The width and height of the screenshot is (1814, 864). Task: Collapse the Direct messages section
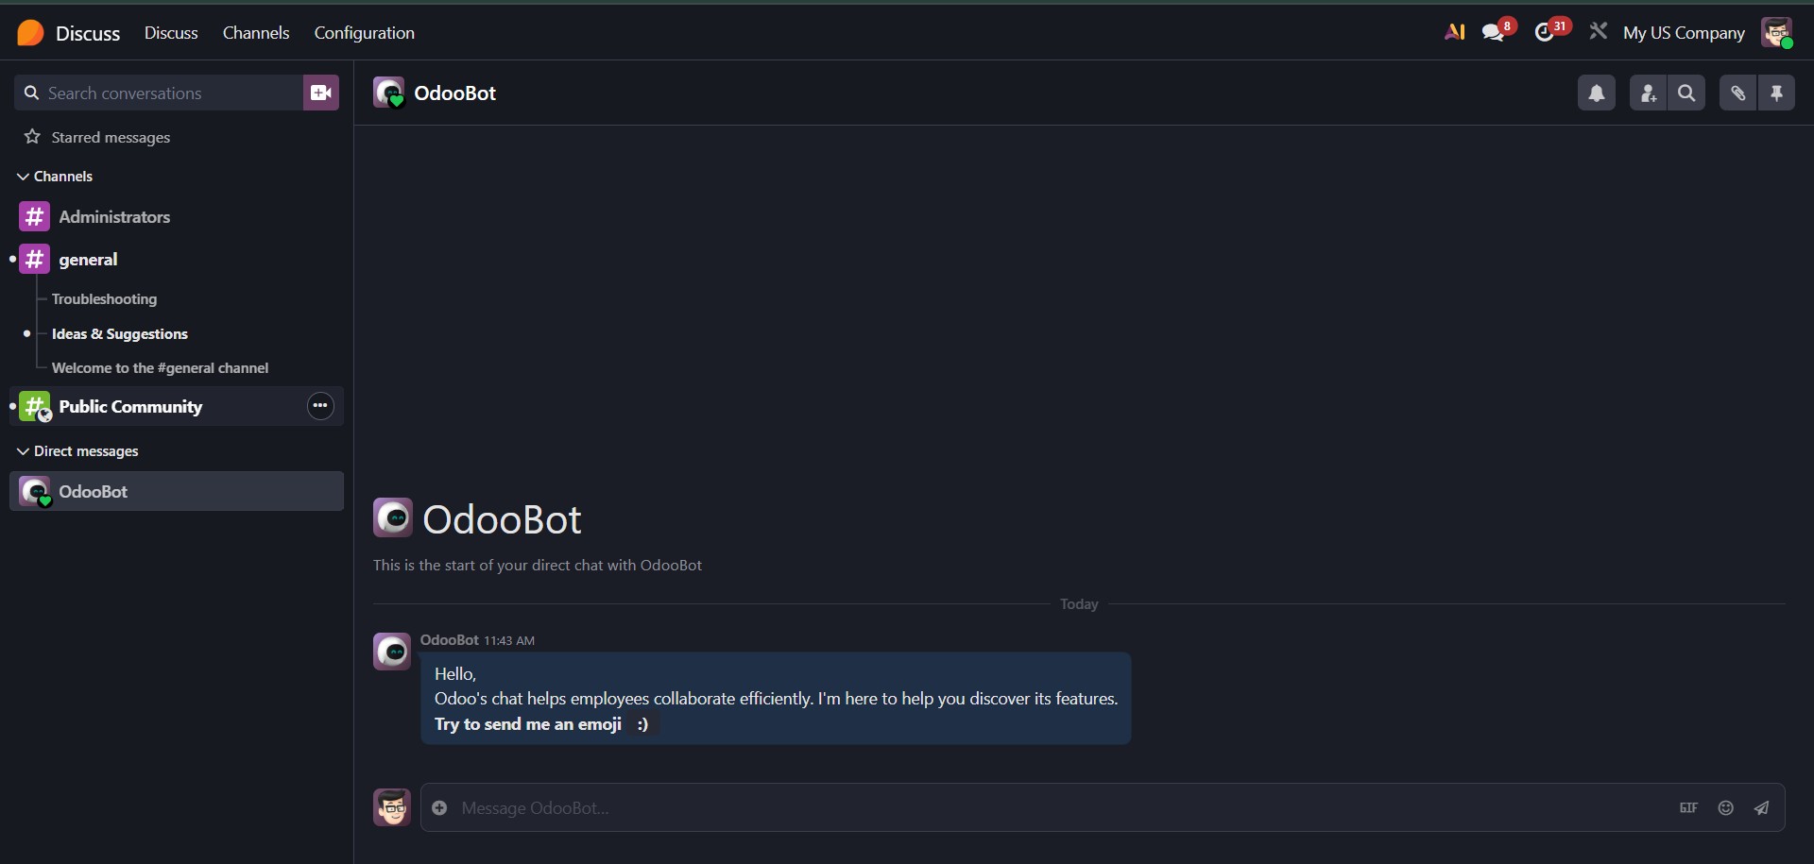coord(77,451)
